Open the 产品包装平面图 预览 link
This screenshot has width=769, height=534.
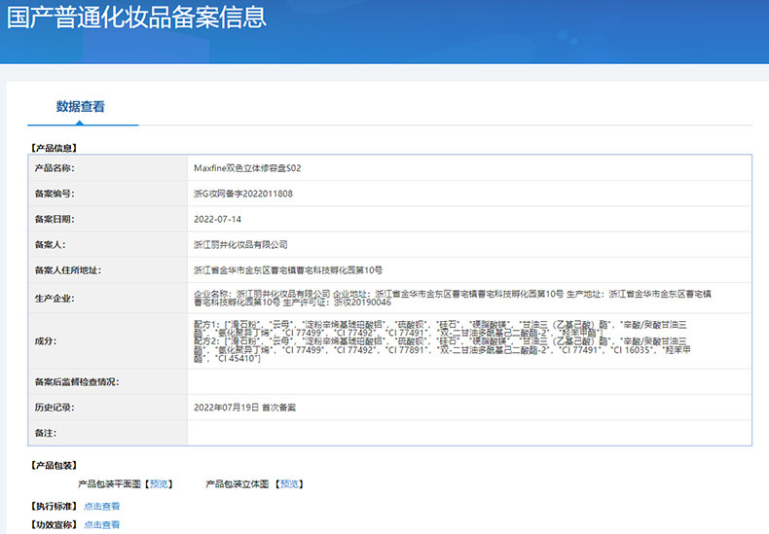(159, 484)
